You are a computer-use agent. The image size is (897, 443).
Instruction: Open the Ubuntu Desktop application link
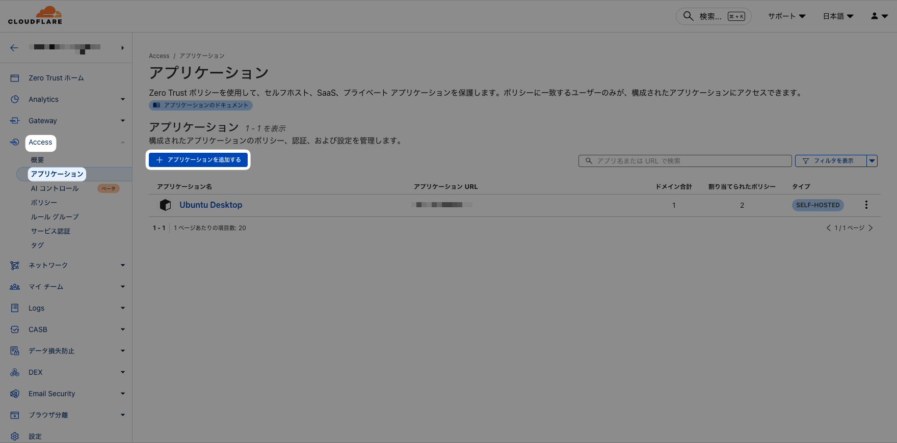pyautogui.click(x=210, y=205)
